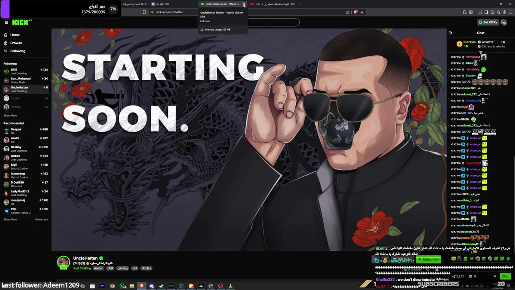Click the UncleHattan channel name

[85, 258]
